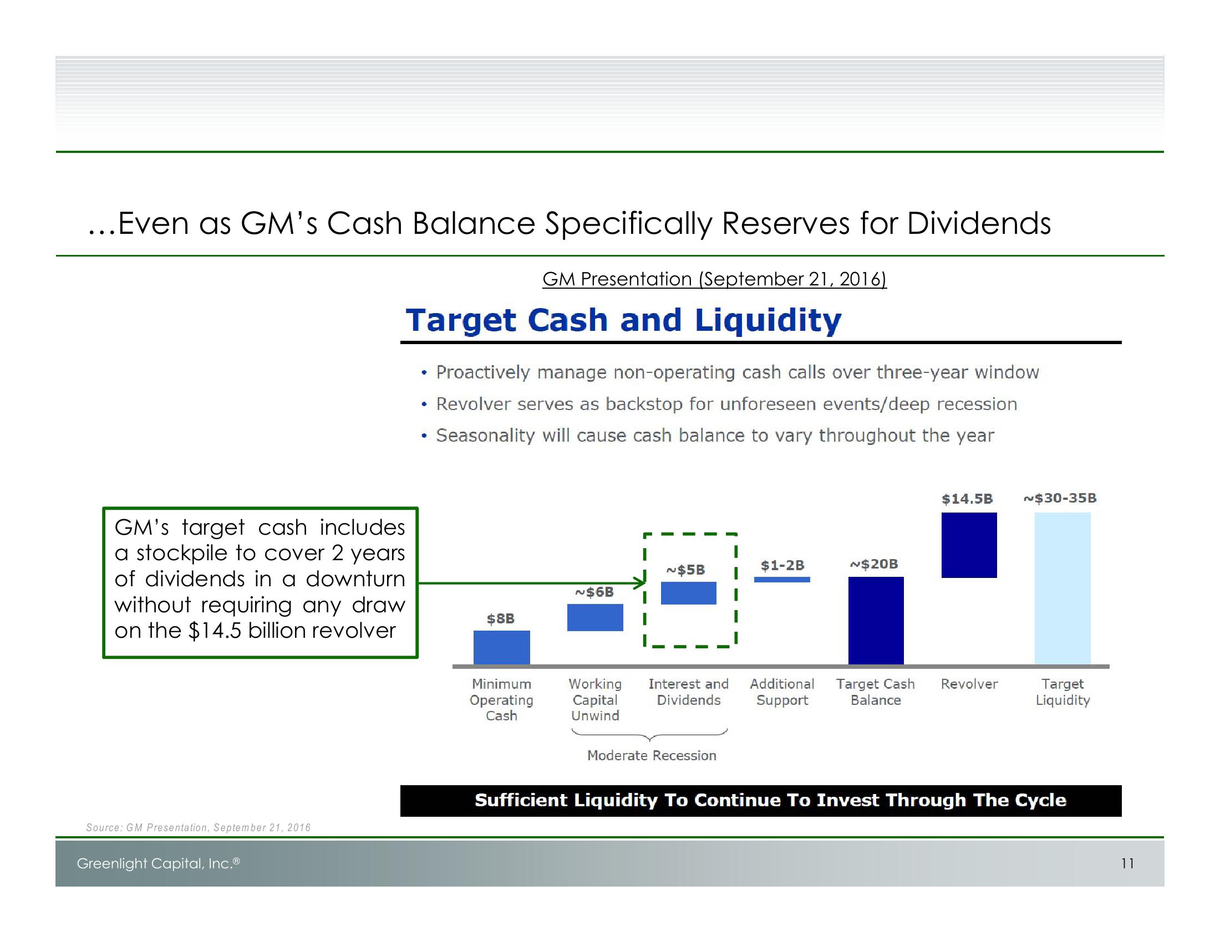1220x942 pixels.
Task: Select the '~$6B' value label
Action: [594, 592]
